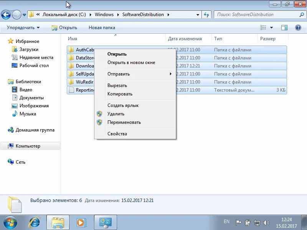The height and width of the screenshot is (230, 307).
Task: Go back with the blue Back arrow
Action: tap(6, 15)
